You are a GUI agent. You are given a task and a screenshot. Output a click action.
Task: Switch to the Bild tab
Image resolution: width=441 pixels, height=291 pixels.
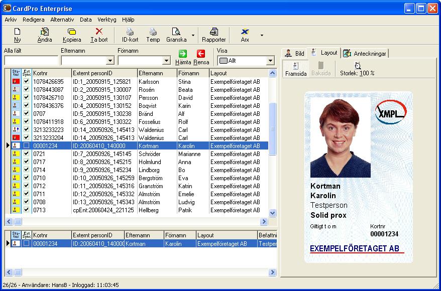point(294,53)
